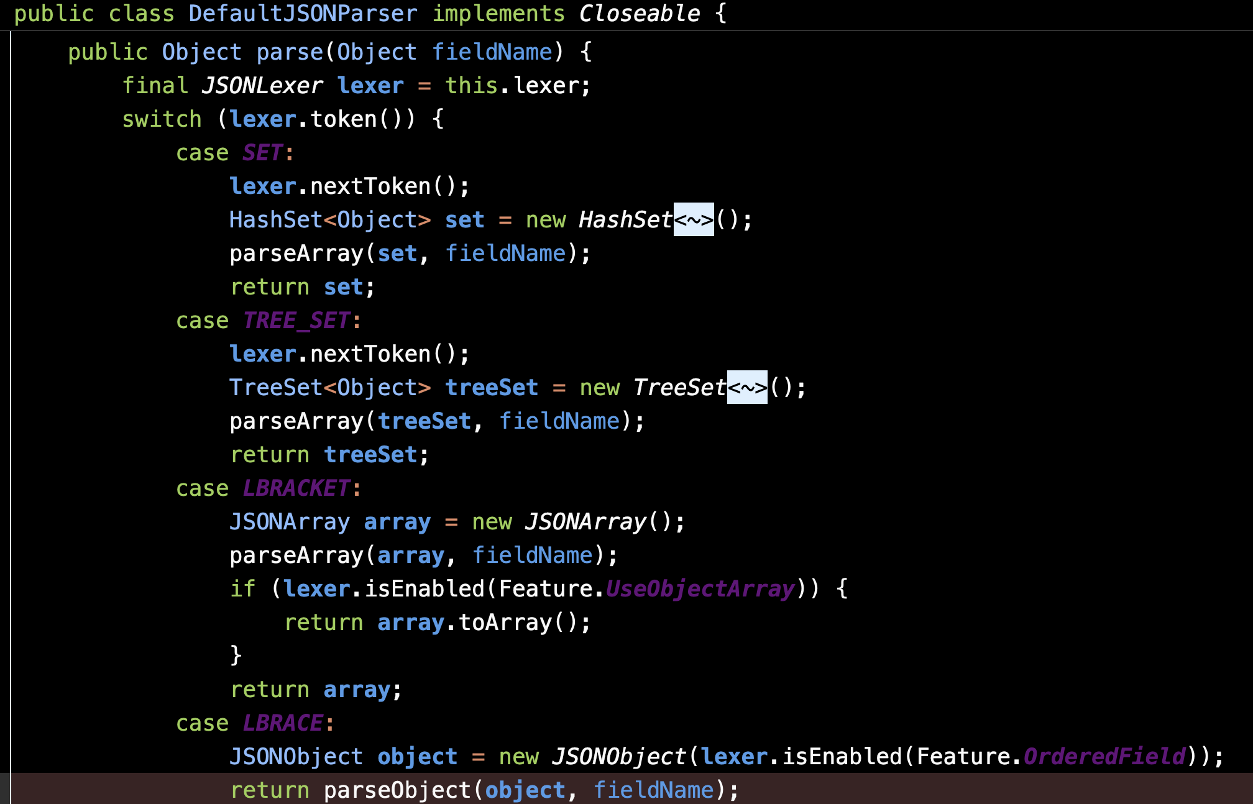Click 'new JSONArray()' constructor name
The image size is (1253, 804).
(586, 522)
